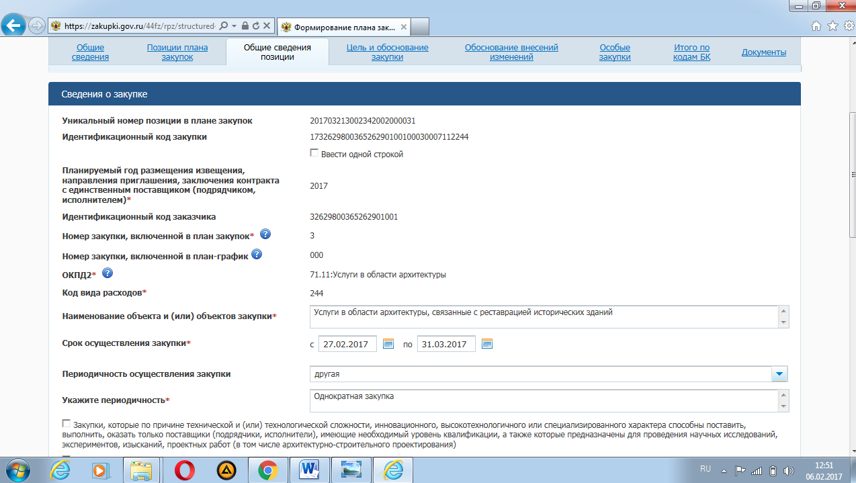Screen dimensions: 856x483
Task: Open Microsoft Word from taskbar
Action: point(310,470)
